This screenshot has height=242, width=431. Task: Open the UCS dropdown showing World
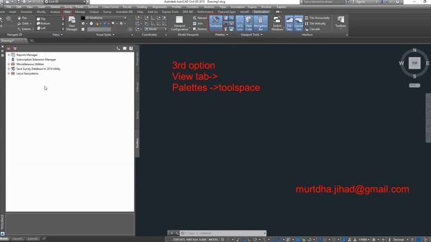156,29
